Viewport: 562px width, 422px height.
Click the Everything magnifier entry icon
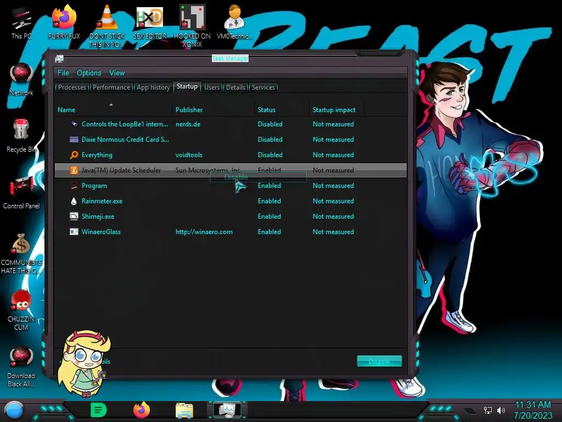[x=74, y=154]
